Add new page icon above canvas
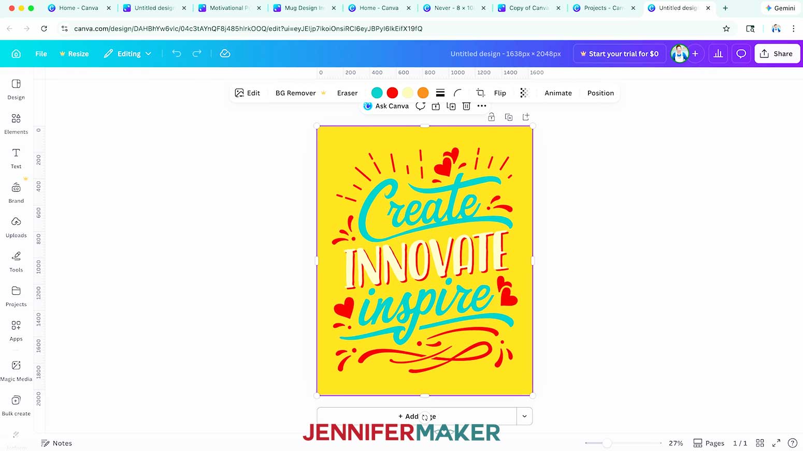 click(526, 117)
